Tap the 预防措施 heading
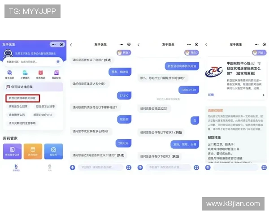The image size is (269, 215). 214,138
